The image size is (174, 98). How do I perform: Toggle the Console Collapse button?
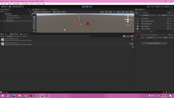10,36
